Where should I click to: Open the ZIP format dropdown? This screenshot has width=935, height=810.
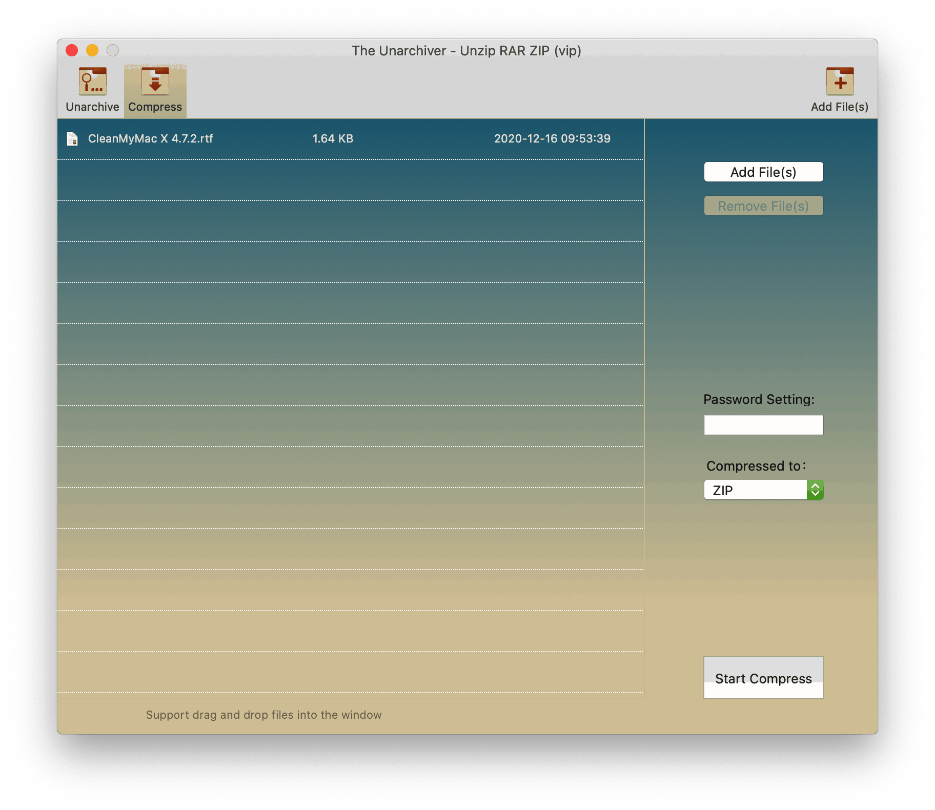point(756,490)
